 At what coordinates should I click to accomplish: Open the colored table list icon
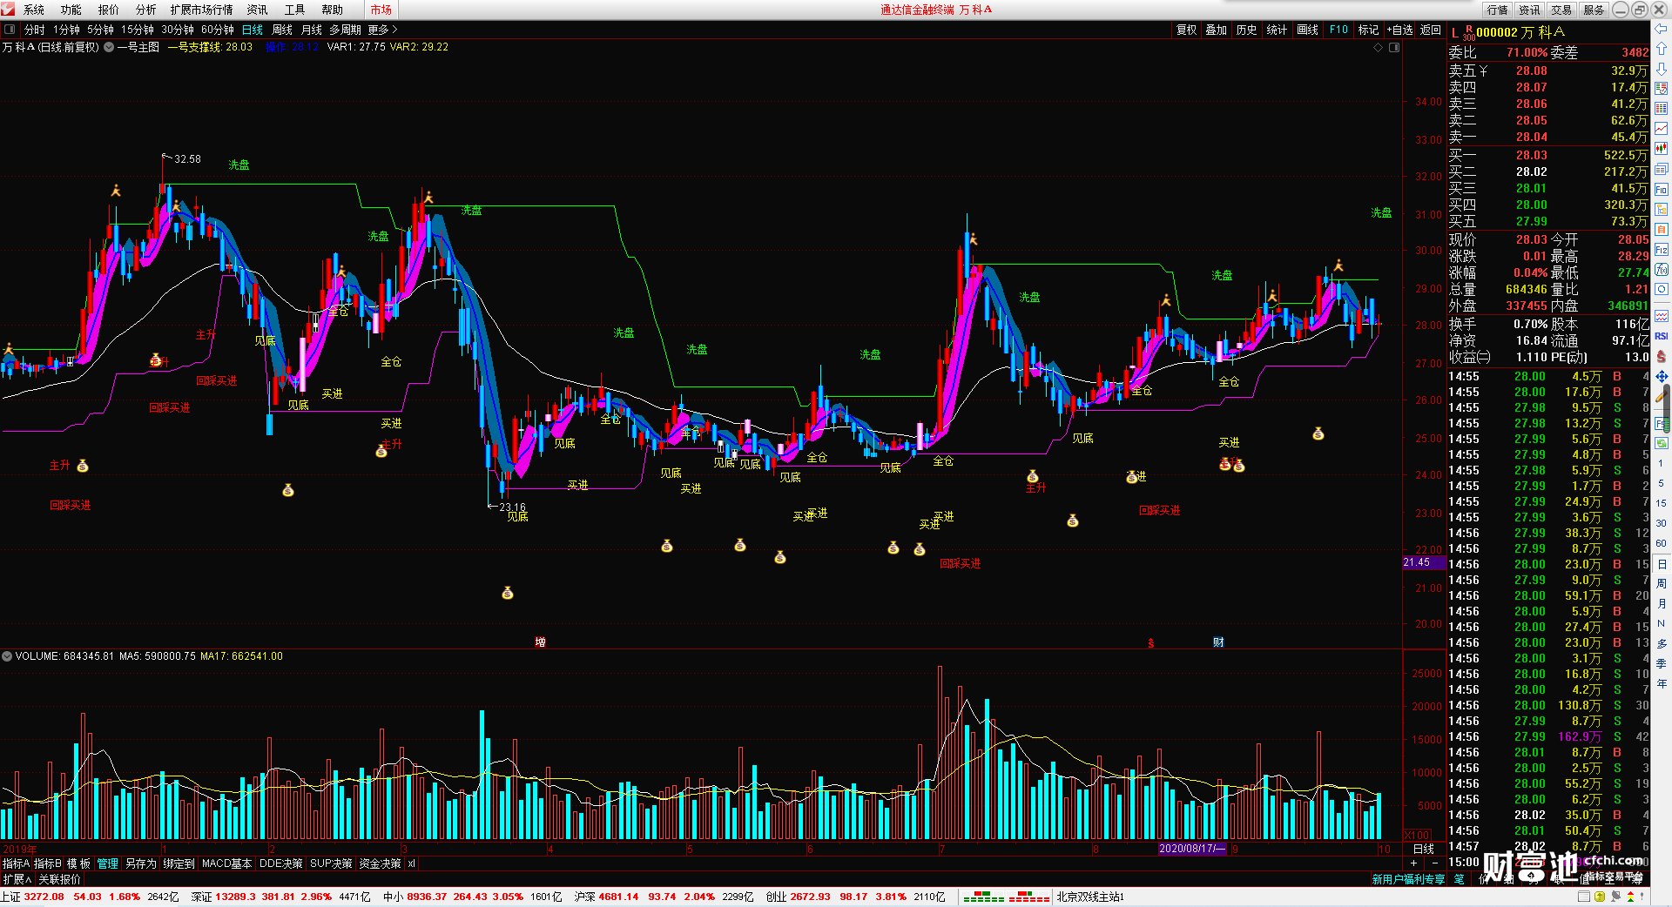tap(1662, 109)
